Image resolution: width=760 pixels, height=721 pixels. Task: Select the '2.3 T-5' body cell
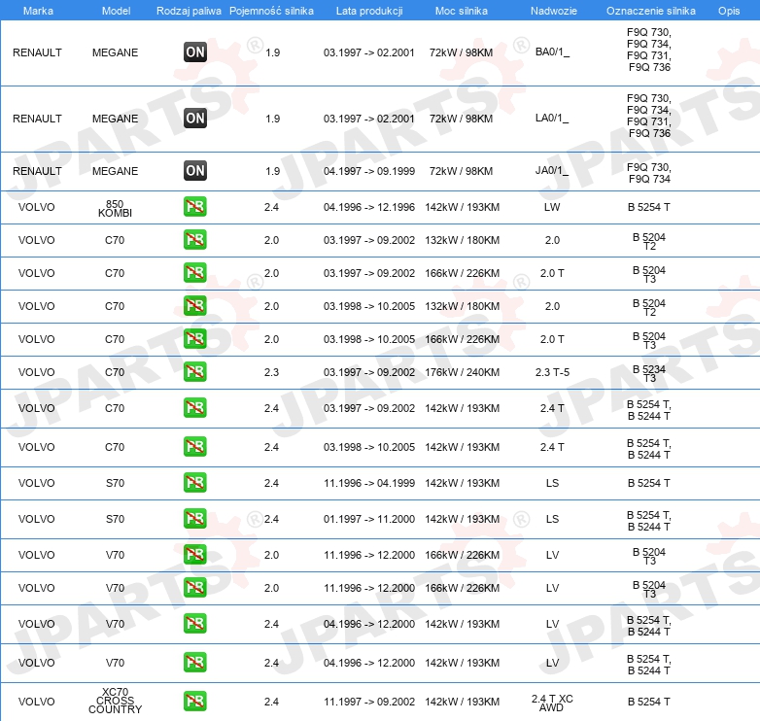[552, 372]
